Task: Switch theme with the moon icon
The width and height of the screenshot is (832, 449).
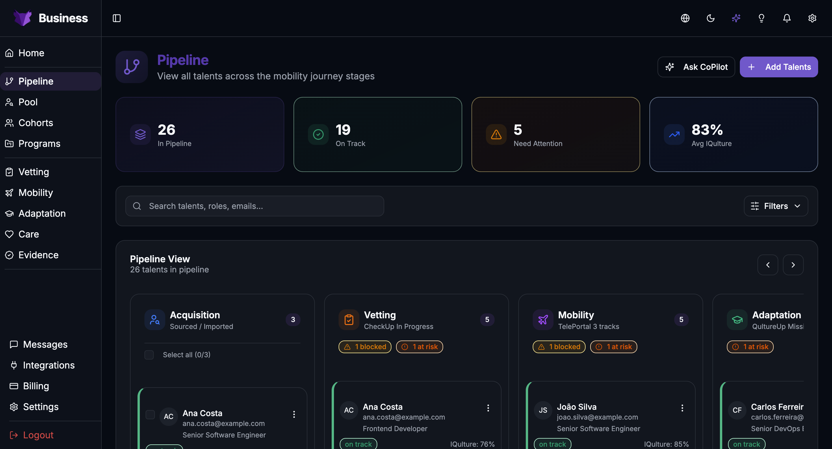Action: point(711,18)
